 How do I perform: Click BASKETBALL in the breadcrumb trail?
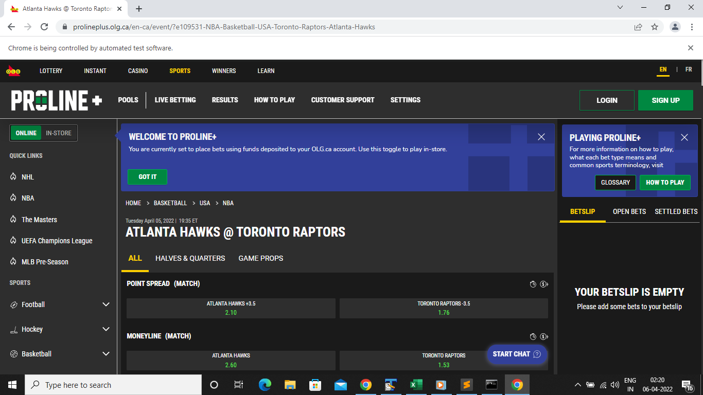click(x=170, y=203)
